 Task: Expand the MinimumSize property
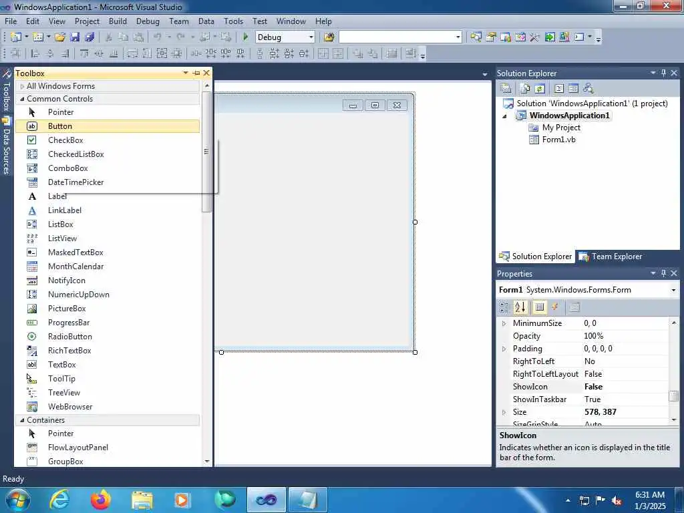click(504, 323)
